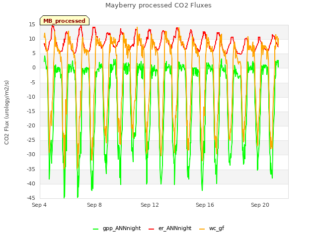
Task: Click the 15 y-axis tick label
Action: [x=32, y=25]
